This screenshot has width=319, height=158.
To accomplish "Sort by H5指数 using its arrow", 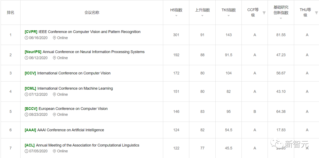I will (176, 16).
